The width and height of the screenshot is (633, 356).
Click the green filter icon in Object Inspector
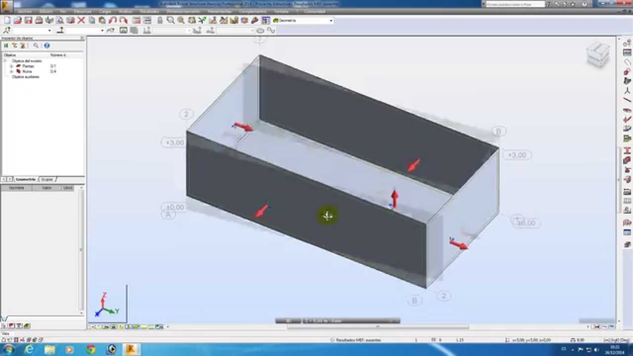(x=6, y=45)
